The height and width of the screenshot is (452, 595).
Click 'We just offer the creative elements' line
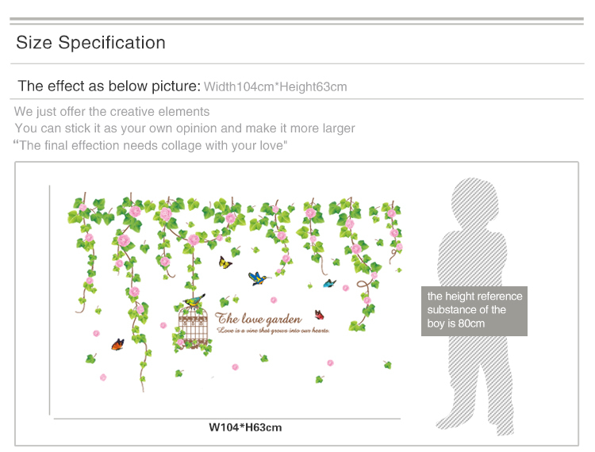112,112
